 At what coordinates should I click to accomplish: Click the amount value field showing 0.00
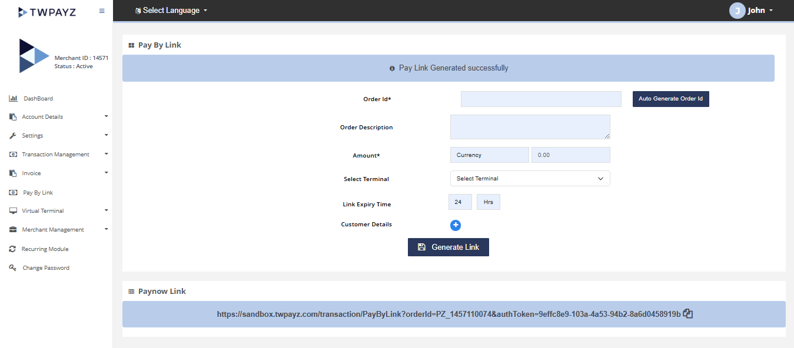click(x=570, y=155)
